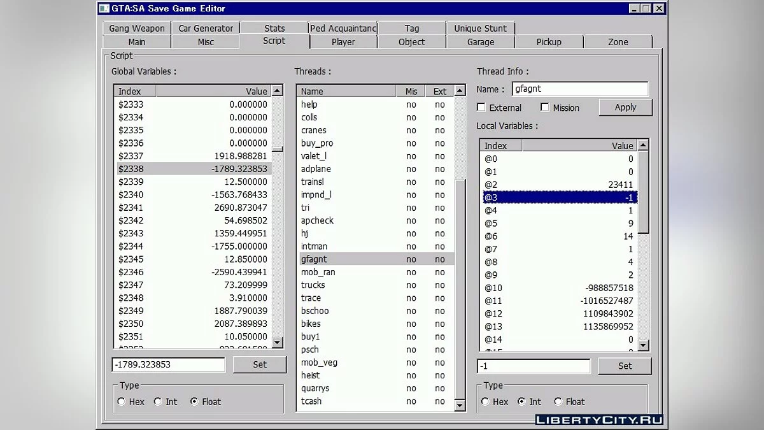Image resolution: width=764 pixels, height=430 pixels.
Task: Switch to the Zone tab
Action: pos(618,41)
